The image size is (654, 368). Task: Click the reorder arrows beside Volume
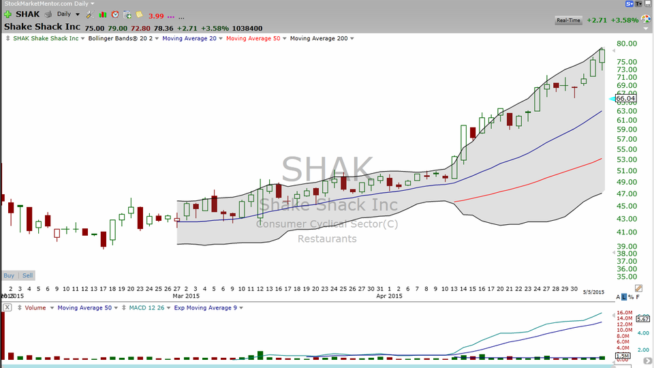point(19,308)
